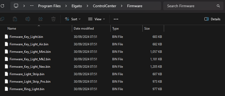Click date modified of Firmware_Light_Strip.bin
The width and height of the screenshot is (225, 96).
tap(86, 74)
